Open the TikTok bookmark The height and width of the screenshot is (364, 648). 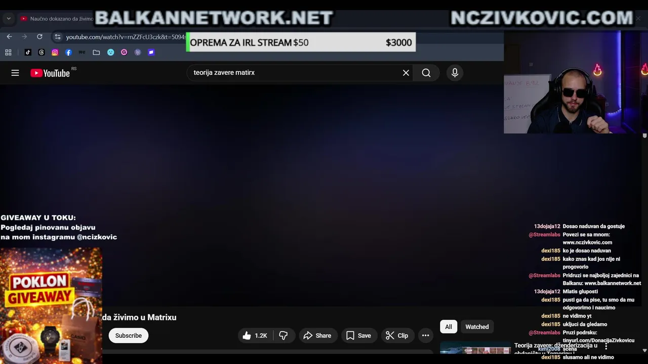coord(28,52)
